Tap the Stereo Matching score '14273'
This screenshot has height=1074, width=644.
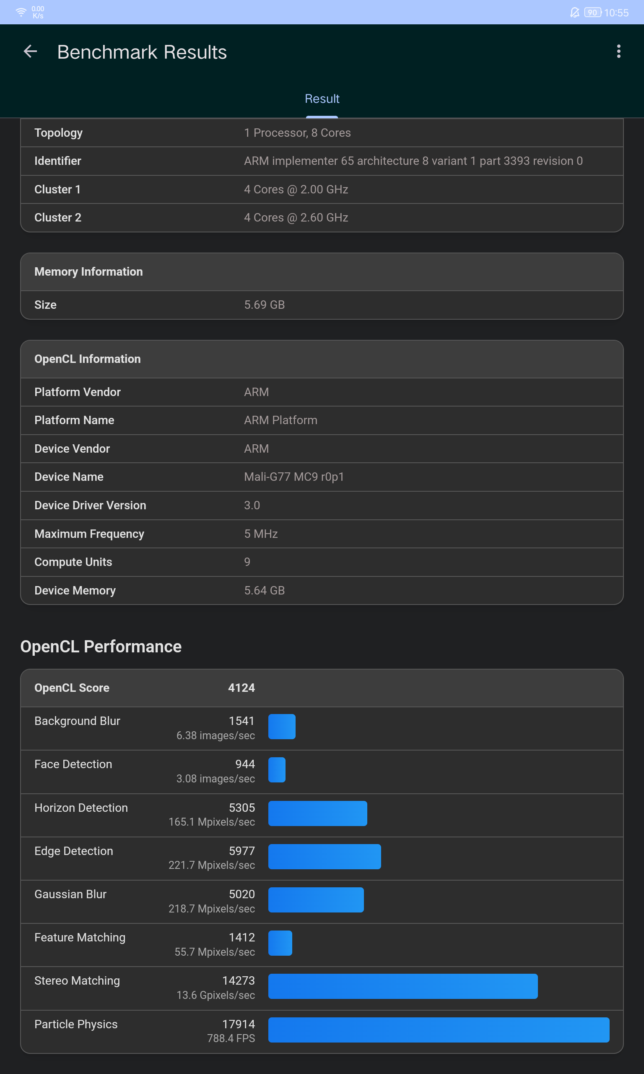pyautogui.click(x=238, y=981)
